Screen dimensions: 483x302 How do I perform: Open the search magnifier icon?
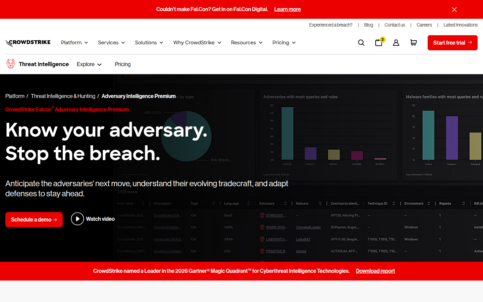pyautogui.click(x=361, y=43)
